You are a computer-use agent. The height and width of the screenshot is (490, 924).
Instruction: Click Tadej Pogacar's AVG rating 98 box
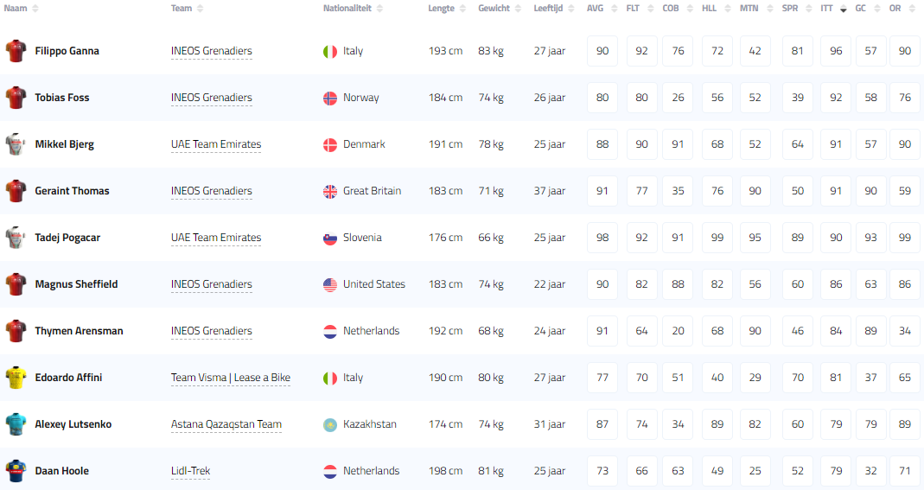point(602,238)
